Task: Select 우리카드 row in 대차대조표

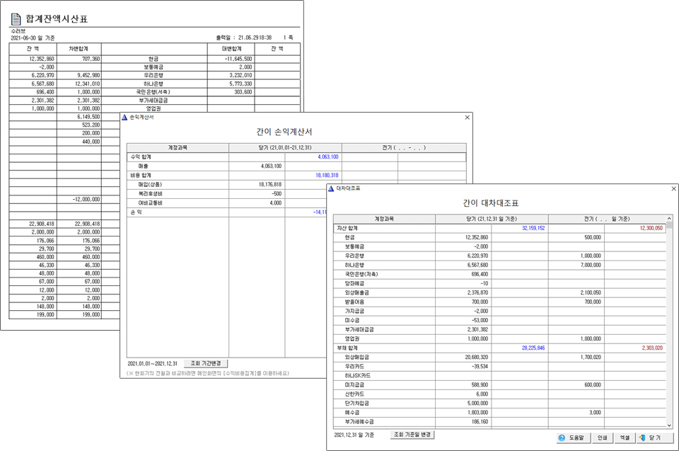Action: (500, 367)
